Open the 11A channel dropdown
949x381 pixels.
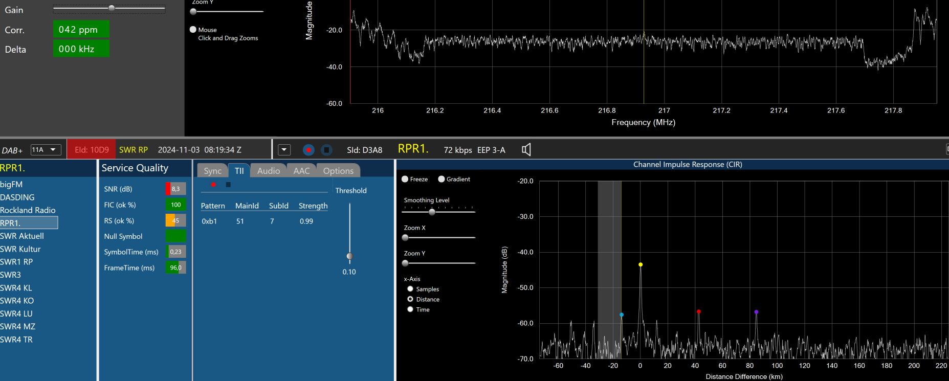tap(46, 150)
